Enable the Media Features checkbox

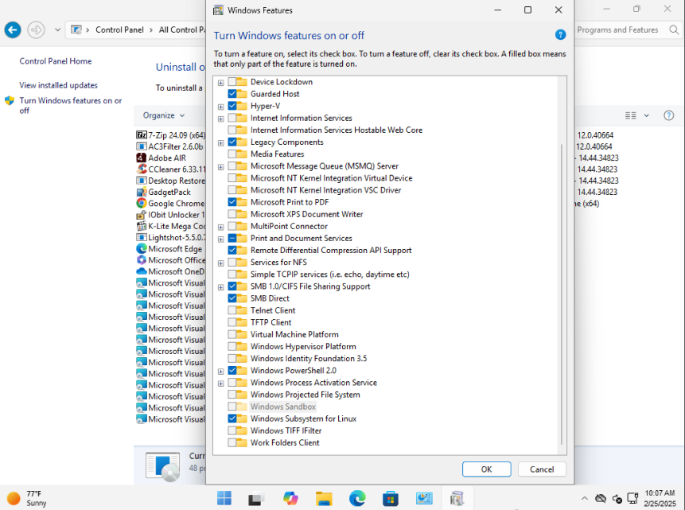[232, 154]
